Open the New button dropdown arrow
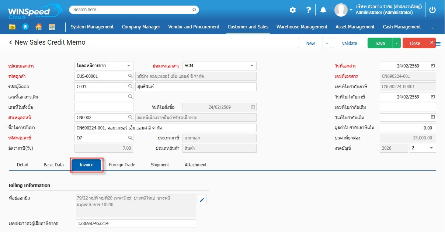445x232 pixels. [x=327, y=44]
